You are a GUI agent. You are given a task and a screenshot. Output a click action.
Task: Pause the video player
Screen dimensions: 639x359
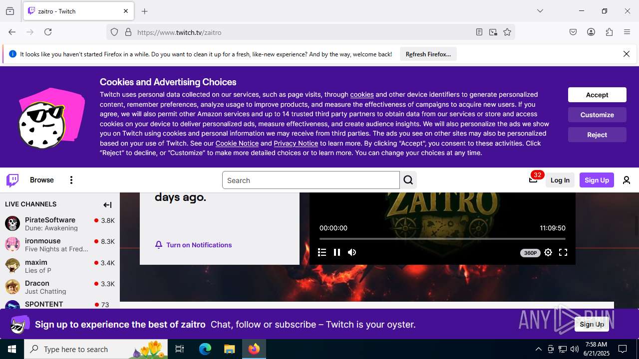[x=337, y=252]
